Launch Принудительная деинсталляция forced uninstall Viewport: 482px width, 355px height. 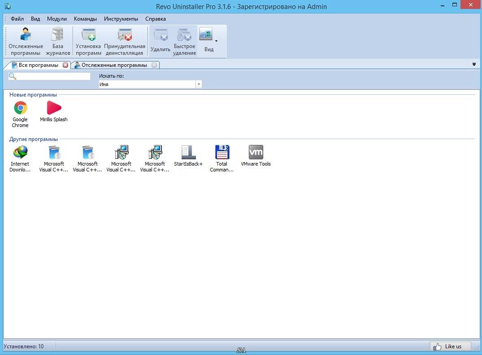(125, 42)
